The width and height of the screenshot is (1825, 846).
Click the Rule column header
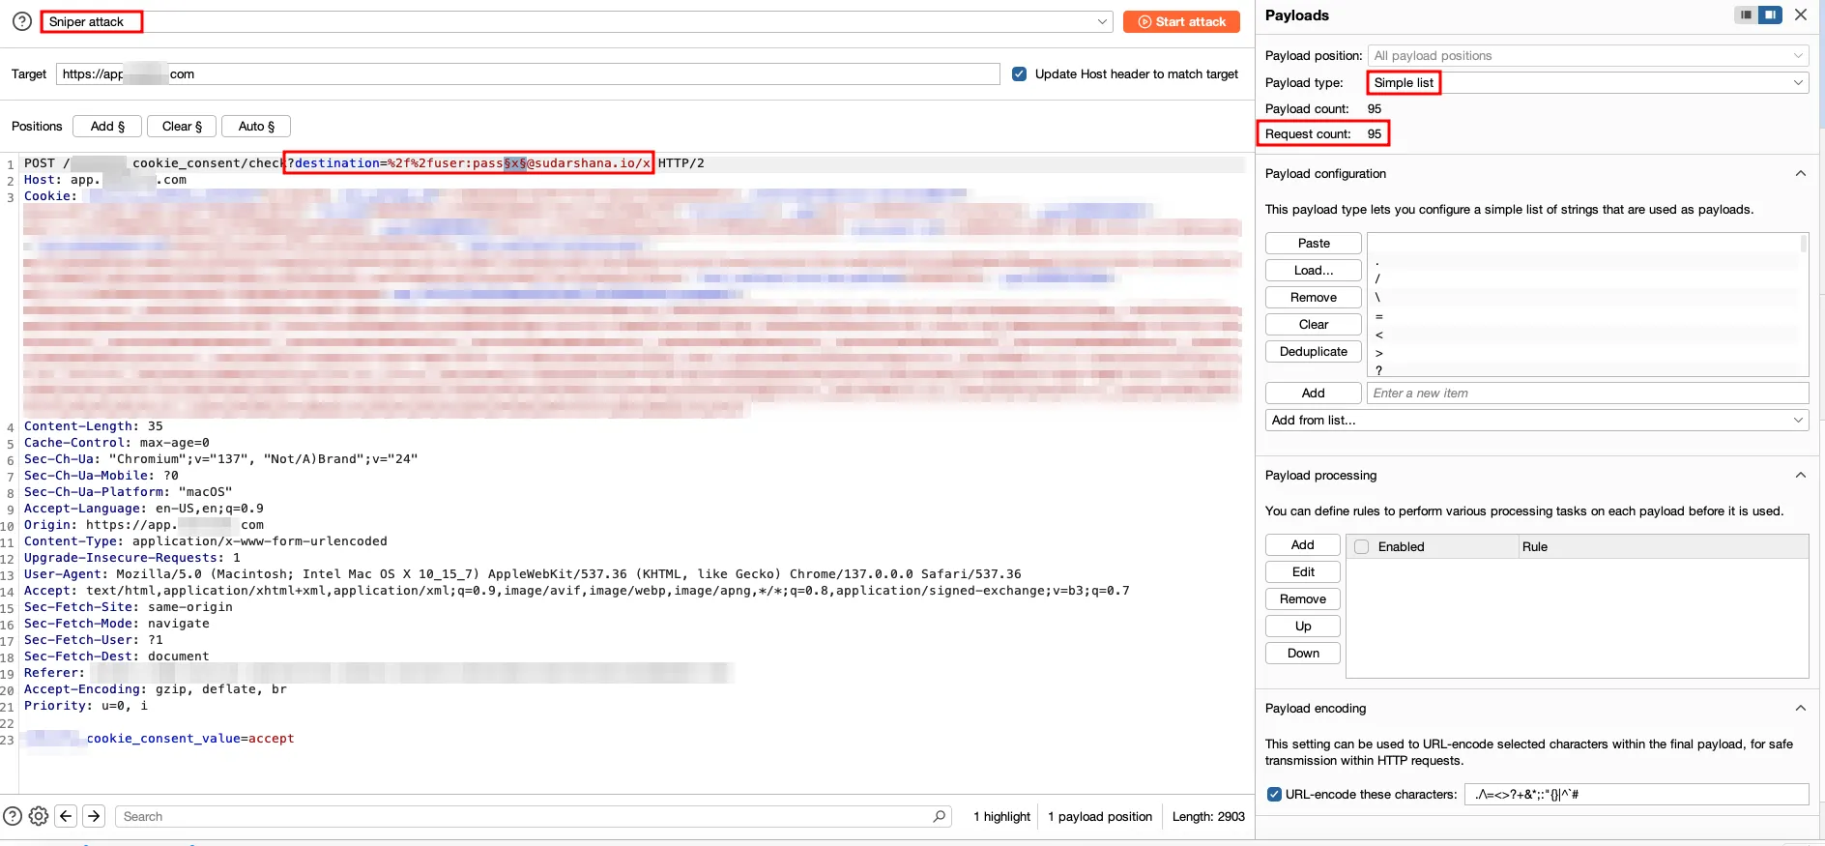tap(1662, 546)
